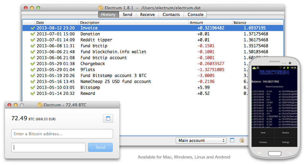The image size is (307, 166).
Task: Click the -1.32751005 amount value
Action: [211, 70]
